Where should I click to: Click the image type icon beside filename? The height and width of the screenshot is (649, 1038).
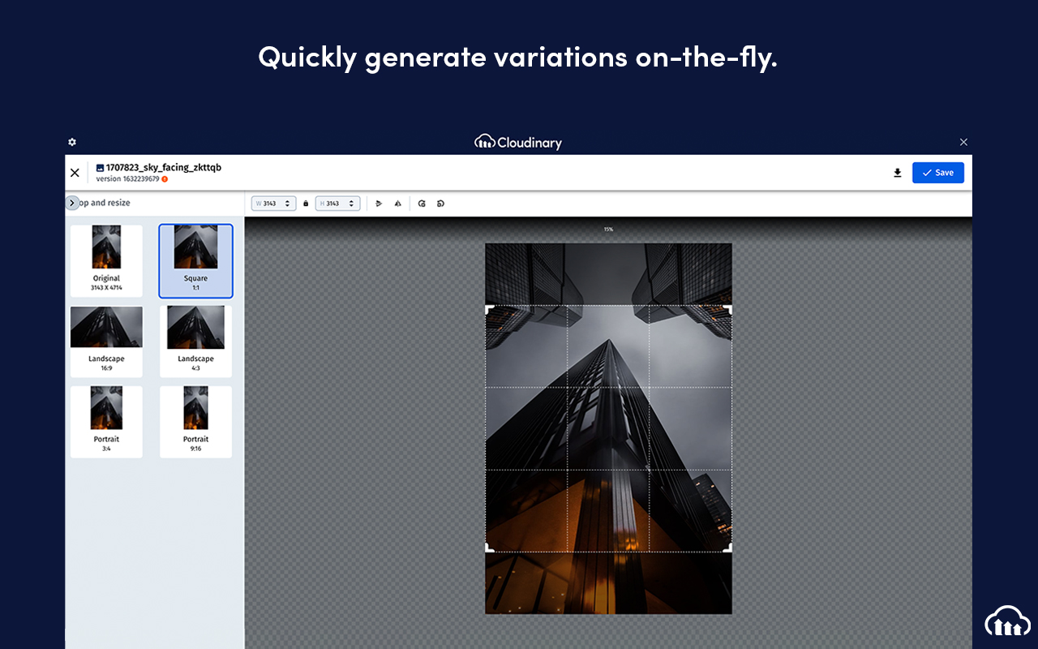click(x=100, y=168)
